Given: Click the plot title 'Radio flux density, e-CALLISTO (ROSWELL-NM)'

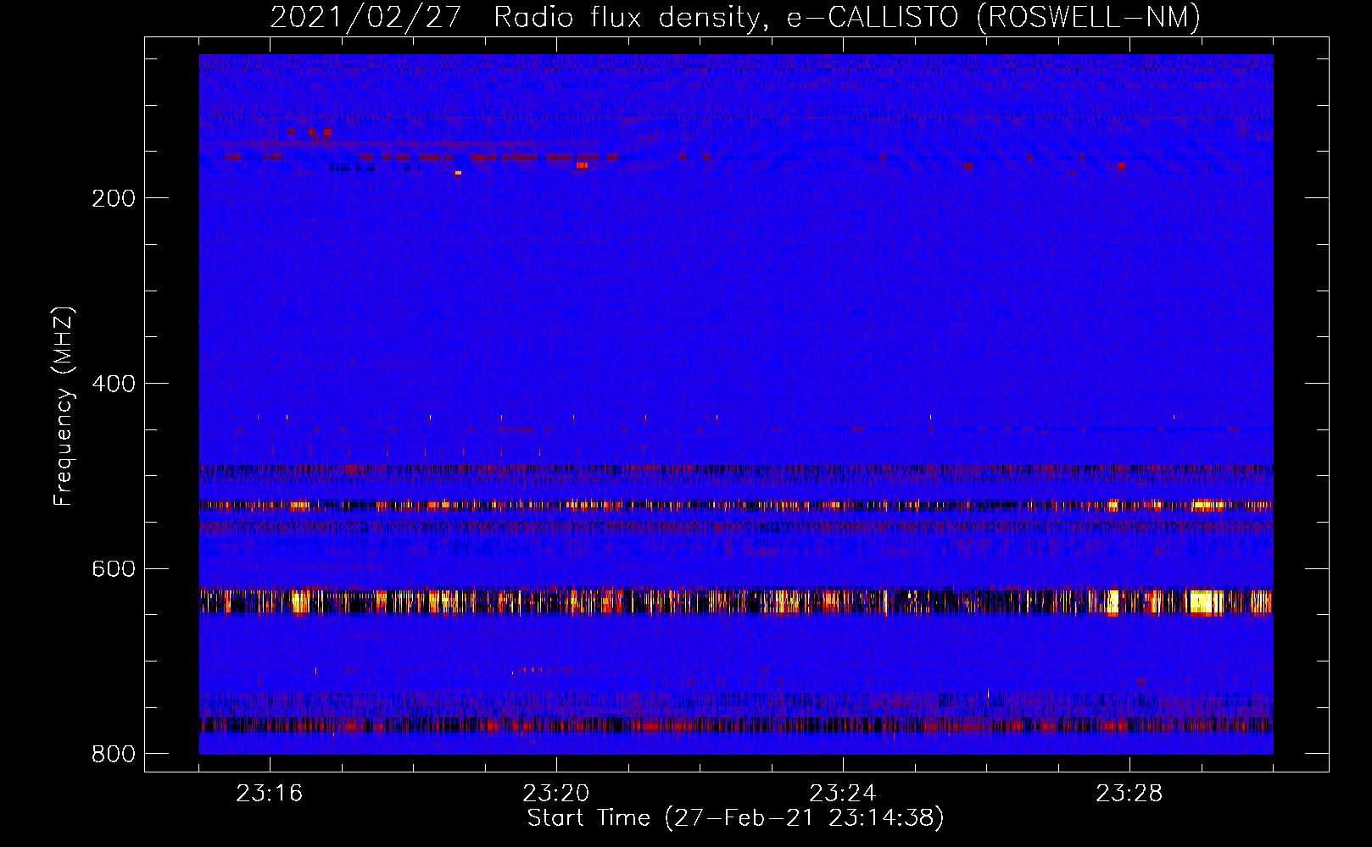Looking at the screenshot, I should coord(847,17).
